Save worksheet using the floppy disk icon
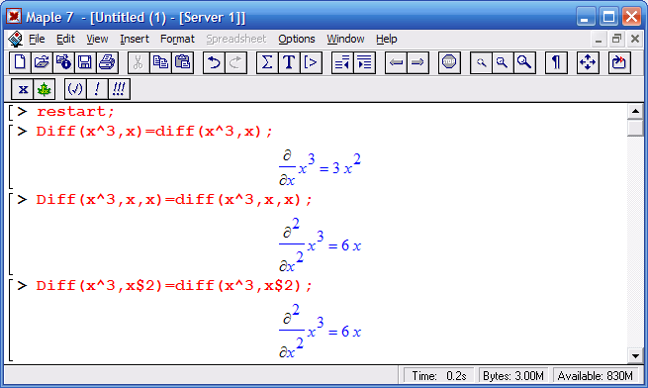Screen dimensions: 648x388 pos(85,63)
